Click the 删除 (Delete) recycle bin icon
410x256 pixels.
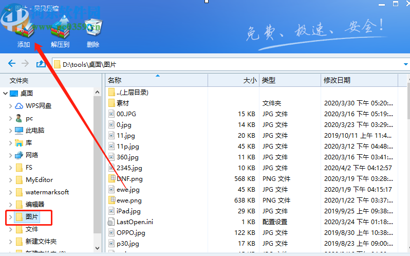click(93, 27)
